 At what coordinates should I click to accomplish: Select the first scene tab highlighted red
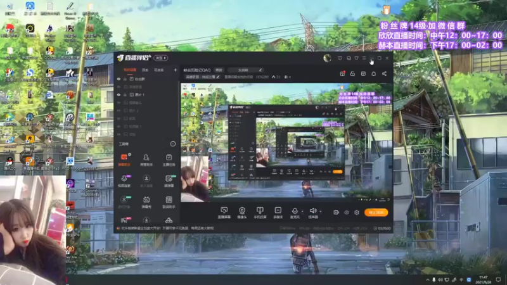point(130,70)
